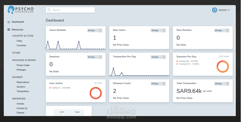Select the PACKAGES & PROMO section heading
Viewport: 243px width, 122px height.
tap(24, 60)
